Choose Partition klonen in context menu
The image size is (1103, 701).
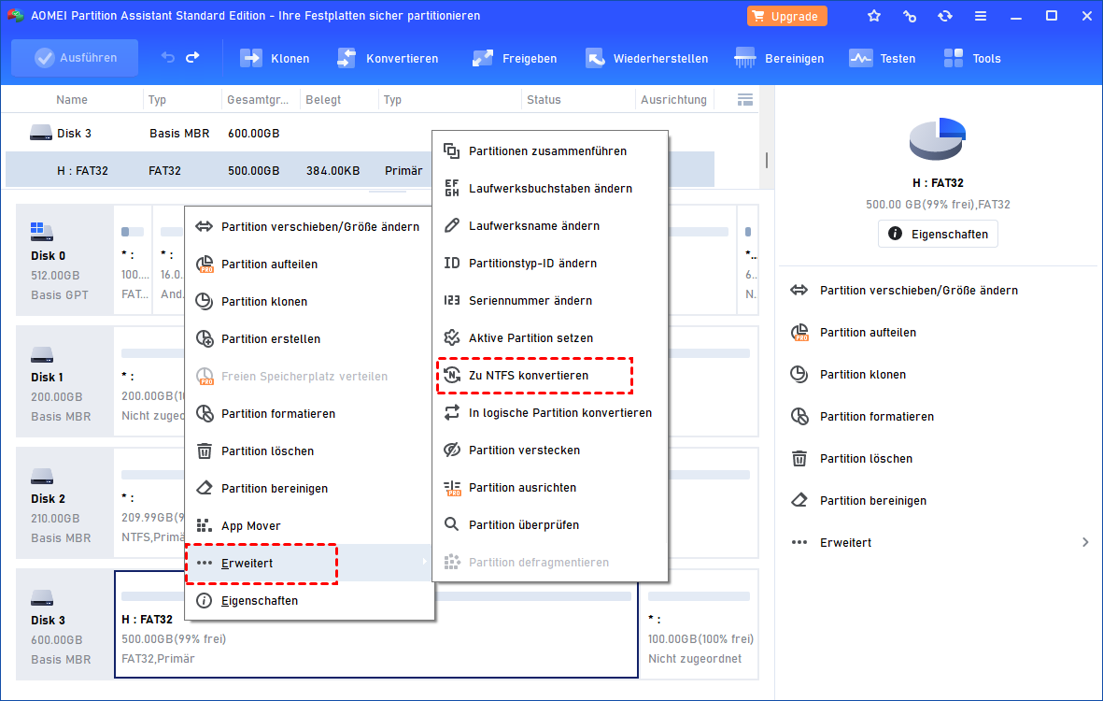(309, 301)
